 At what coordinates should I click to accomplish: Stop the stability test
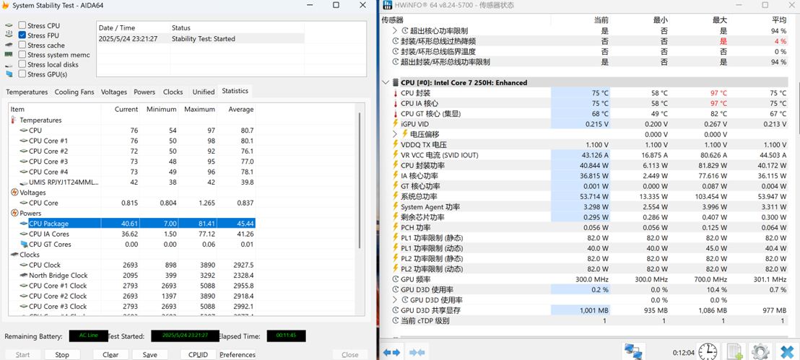(62, 354)
